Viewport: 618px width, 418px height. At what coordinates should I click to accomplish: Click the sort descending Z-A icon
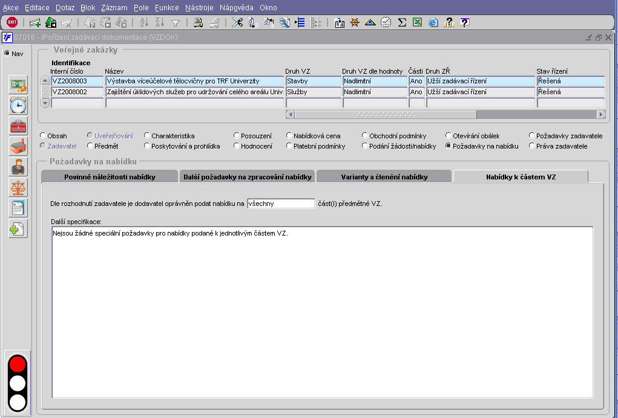pyautogui.click(x=160, y=23)
